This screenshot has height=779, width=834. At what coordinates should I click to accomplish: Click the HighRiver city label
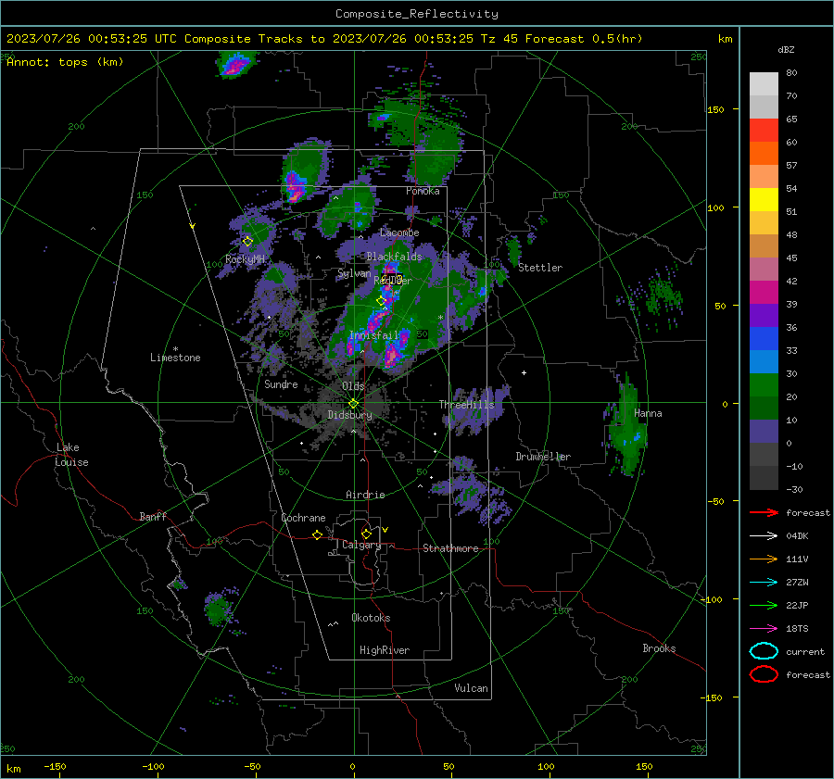click(x=385, y=650)
